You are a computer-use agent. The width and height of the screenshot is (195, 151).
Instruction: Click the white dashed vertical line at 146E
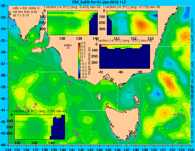118,96
